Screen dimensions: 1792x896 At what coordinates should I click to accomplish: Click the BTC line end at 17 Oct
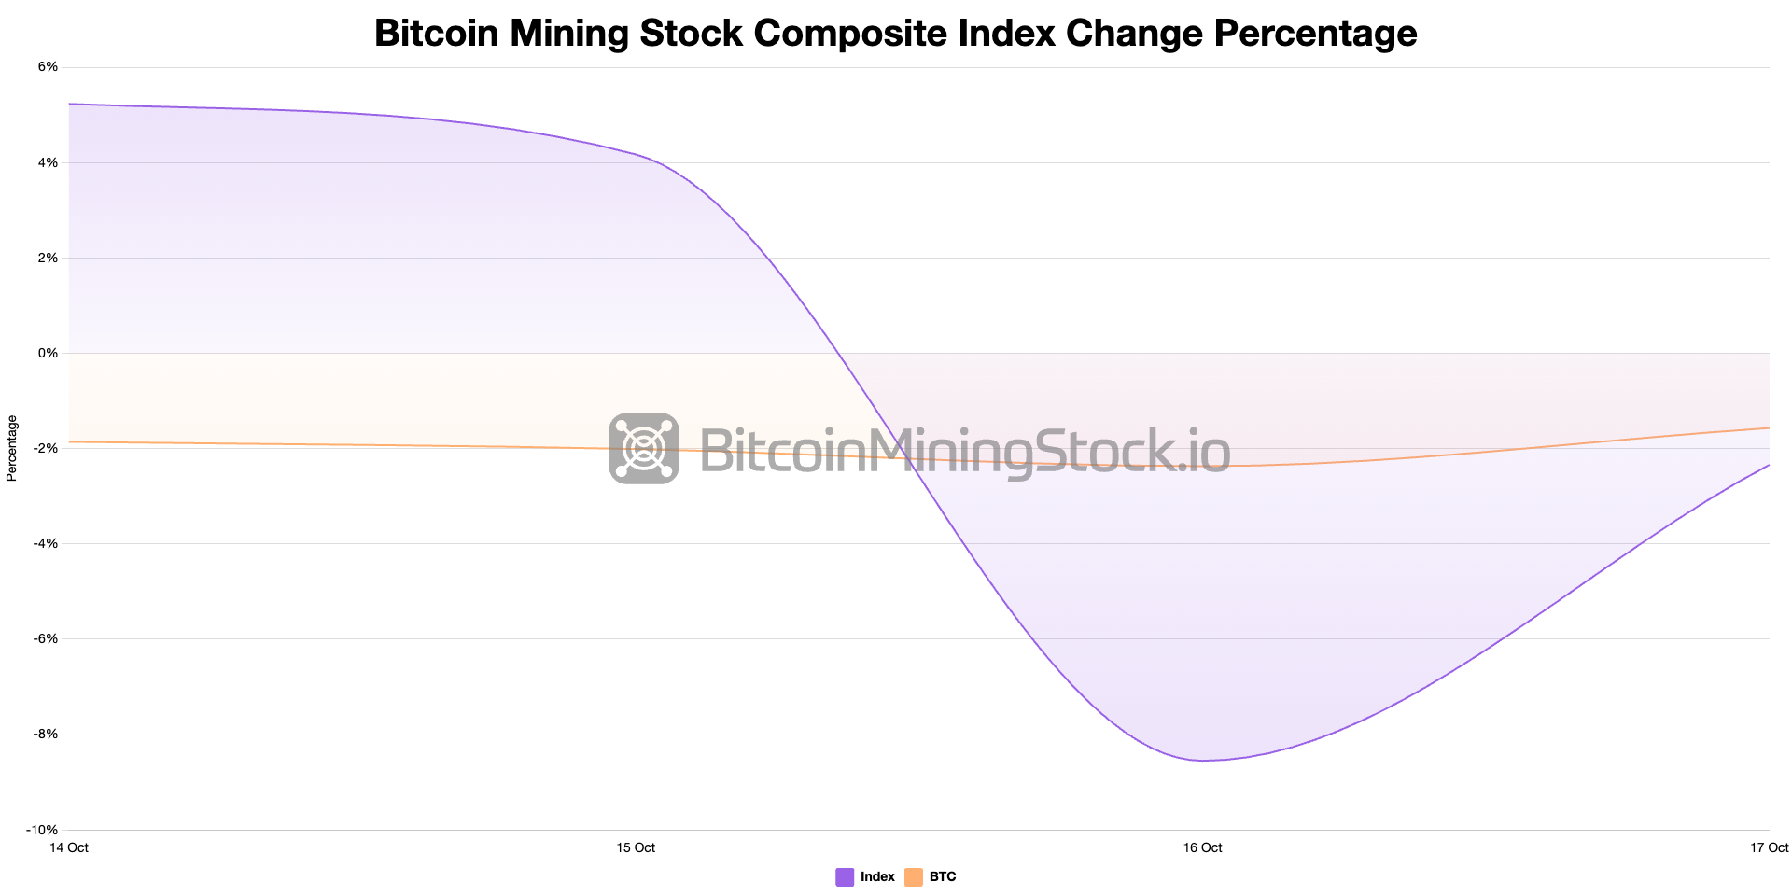pos(1768,428)
